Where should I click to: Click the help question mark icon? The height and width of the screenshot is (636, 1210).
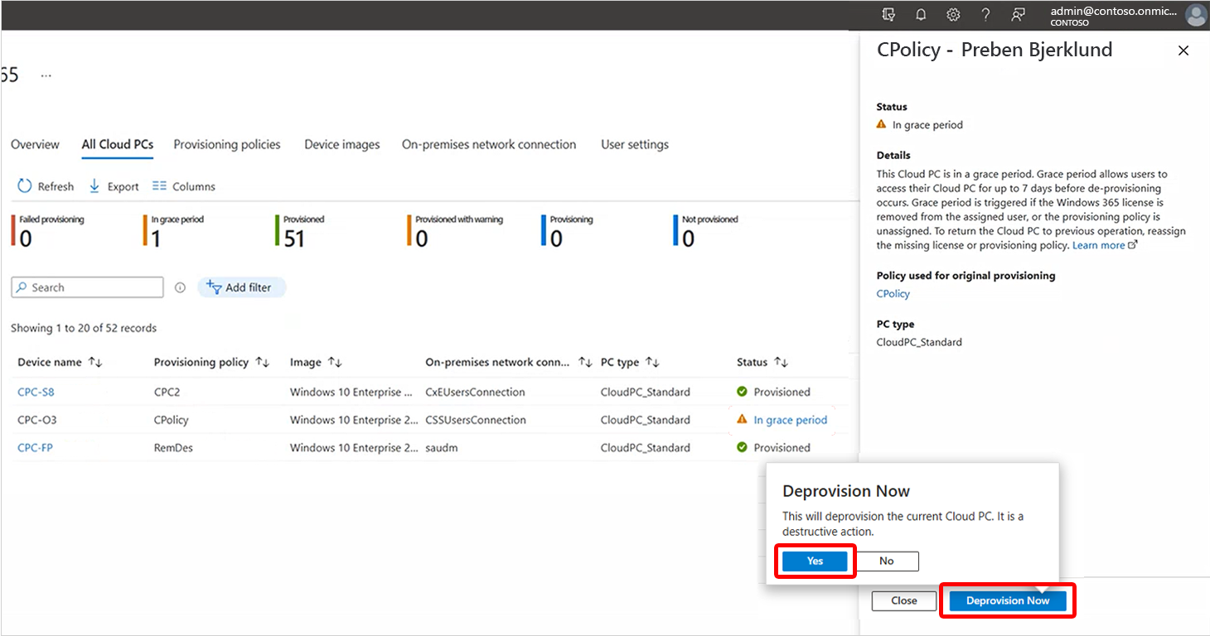point(985,15)
